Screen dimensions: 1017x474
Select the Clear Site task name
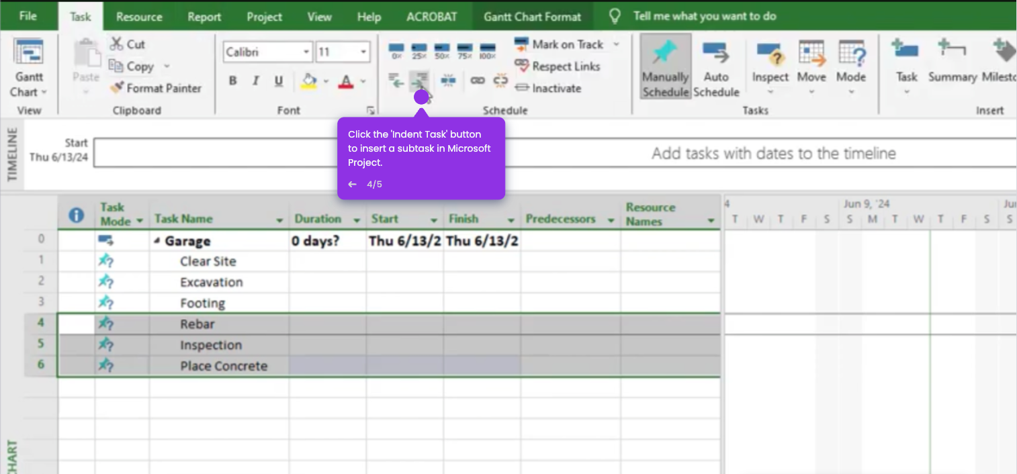[208, 261]
